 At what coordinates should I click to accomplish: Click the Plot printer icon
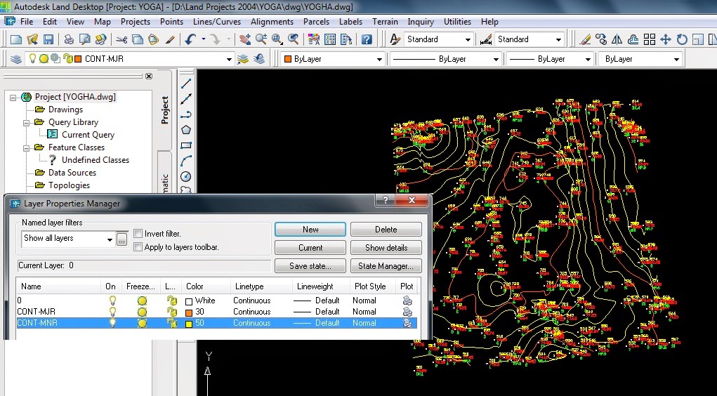click(x=69, y=40)
